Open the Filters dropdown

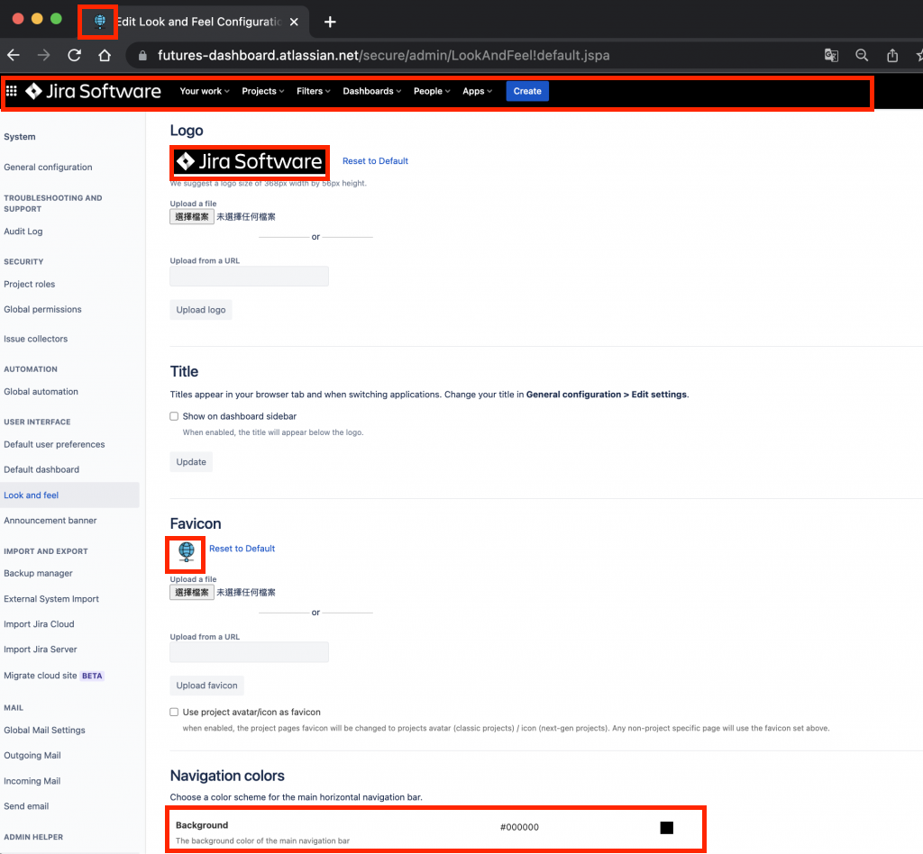pyautogui.click(x=313, y=91)
